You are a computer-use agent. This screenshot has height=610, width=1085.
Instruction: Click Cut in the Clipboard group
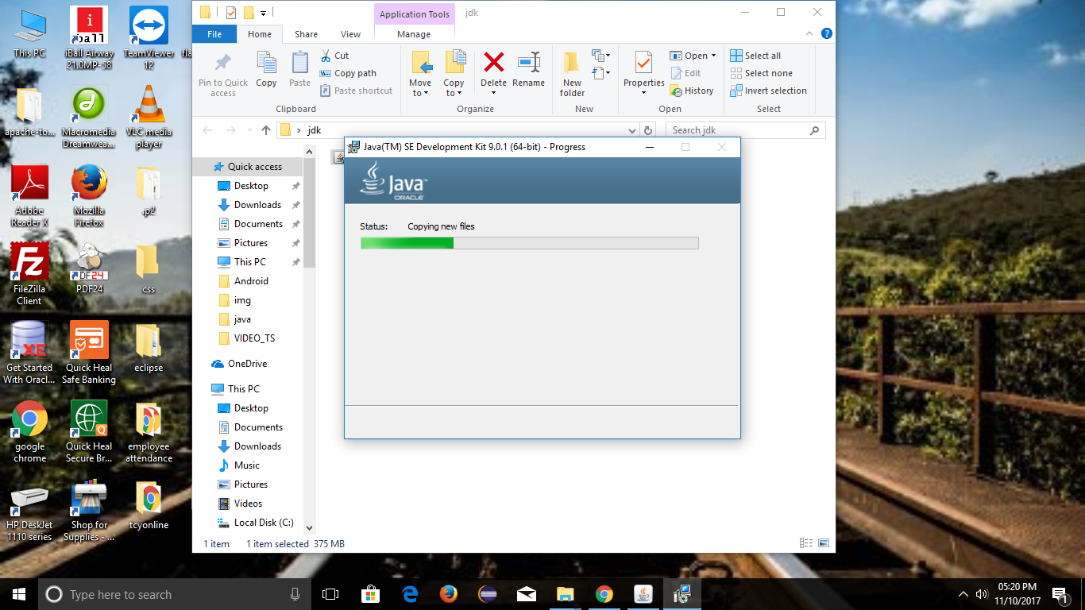(x=334, y=56)
